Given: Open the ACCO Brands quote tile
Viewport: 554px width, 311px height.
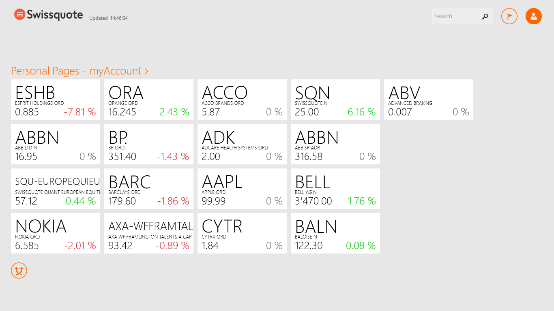Looking at the screenshot, I should pos(242,100).
